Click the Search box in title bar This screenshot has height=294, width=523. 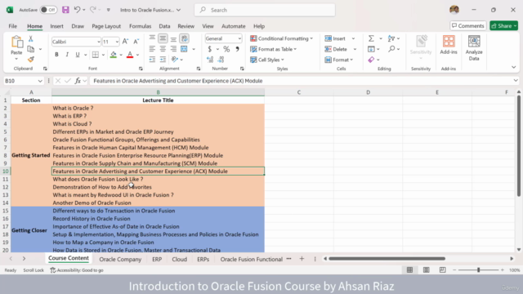(265, 10)
